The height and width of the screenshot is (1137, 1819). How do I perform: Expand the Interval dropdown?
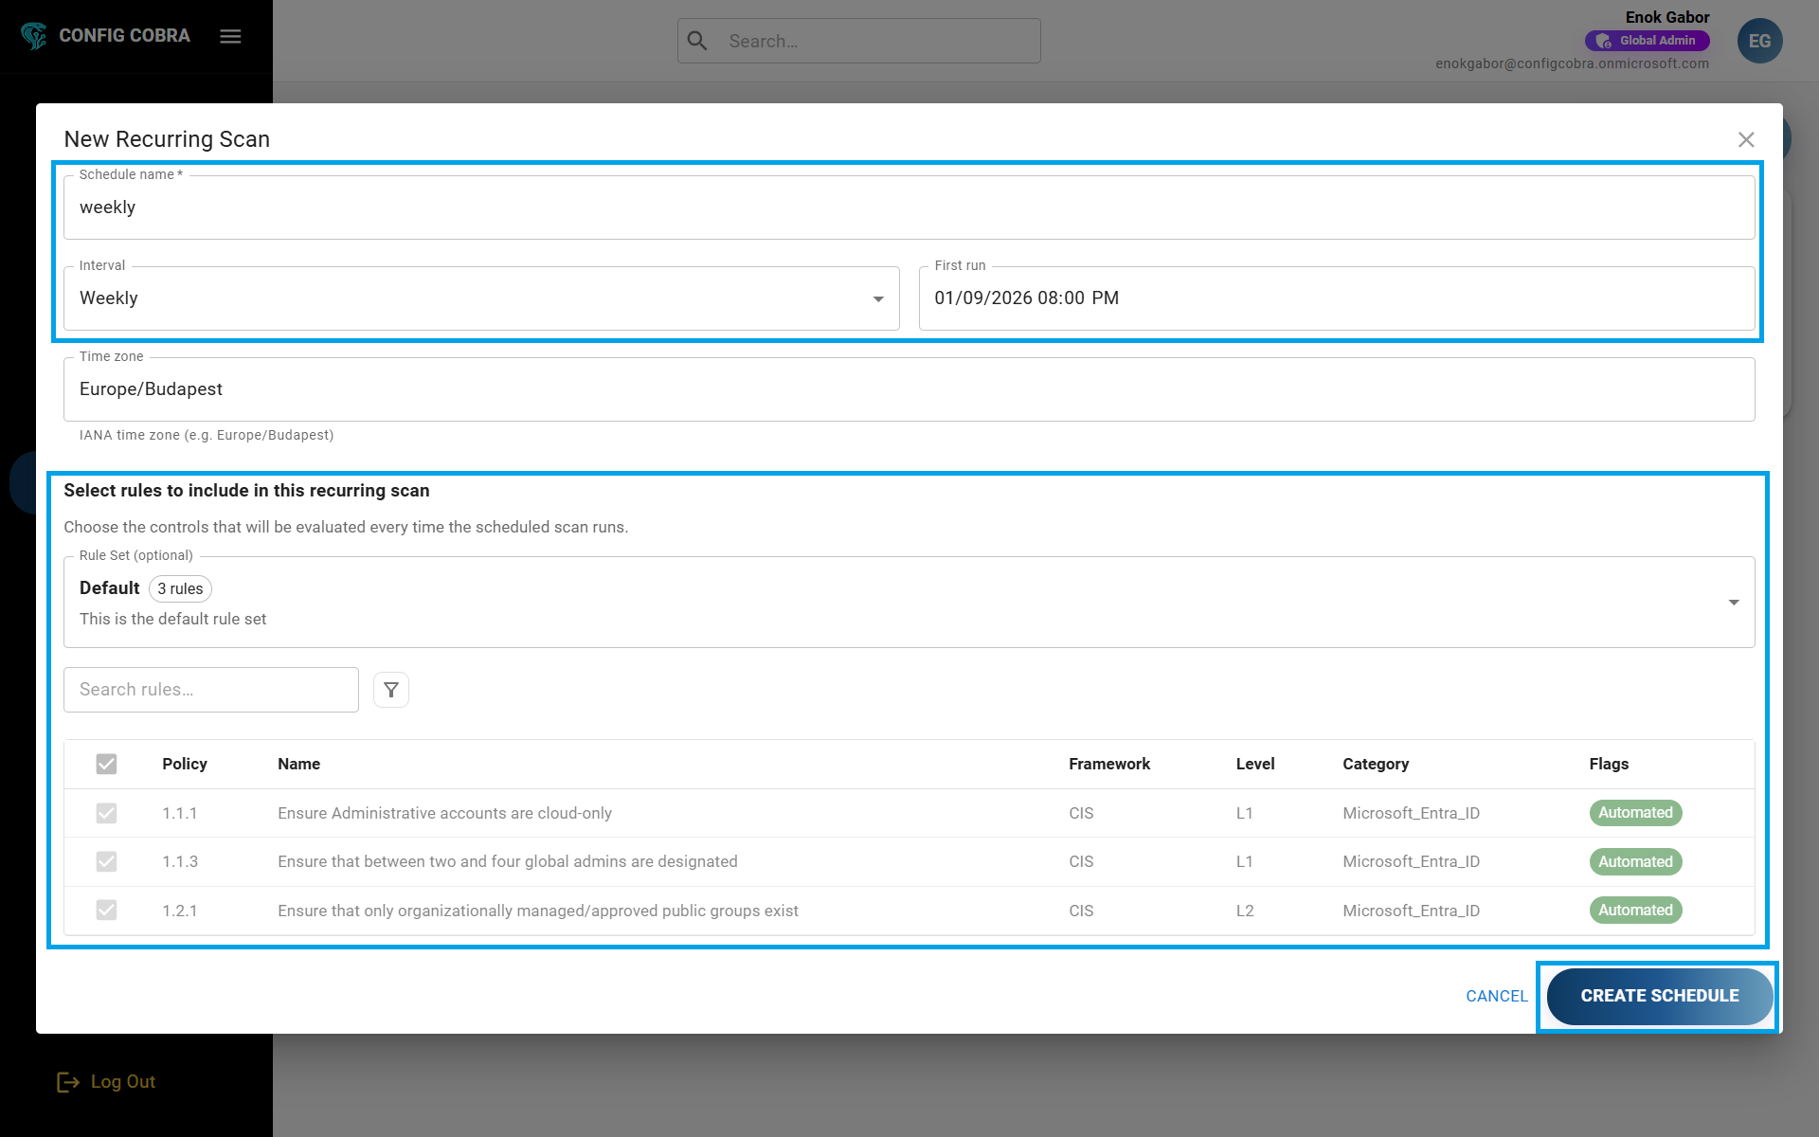(x=876, y=298)
